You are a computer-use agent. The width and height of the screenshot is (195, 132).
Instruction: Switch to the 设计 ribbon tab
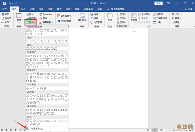pos(23,9)
